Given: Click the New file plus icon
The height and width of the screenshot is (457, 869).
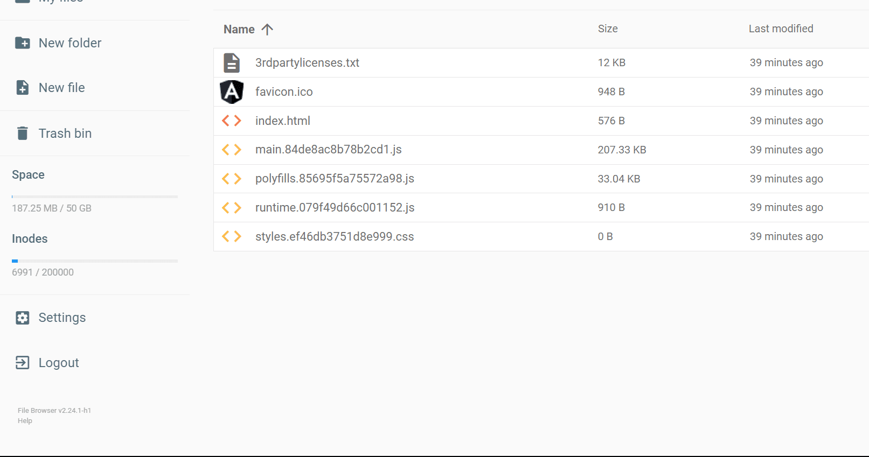Looking at the screenshot, I should click(x=23, y=88).
